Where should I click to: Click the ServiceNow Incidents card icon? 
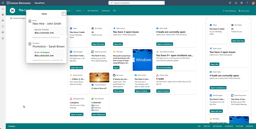[157, 52]
